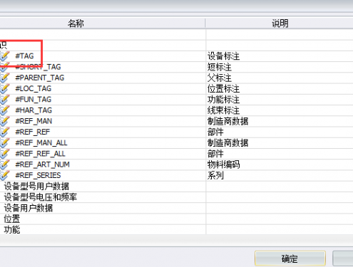Select the #REF_MAN_ALL variable name

[x=41, y=143]
